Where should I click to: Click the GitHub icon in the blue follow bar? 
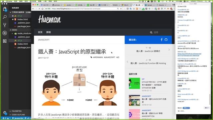tap(166, 40)
